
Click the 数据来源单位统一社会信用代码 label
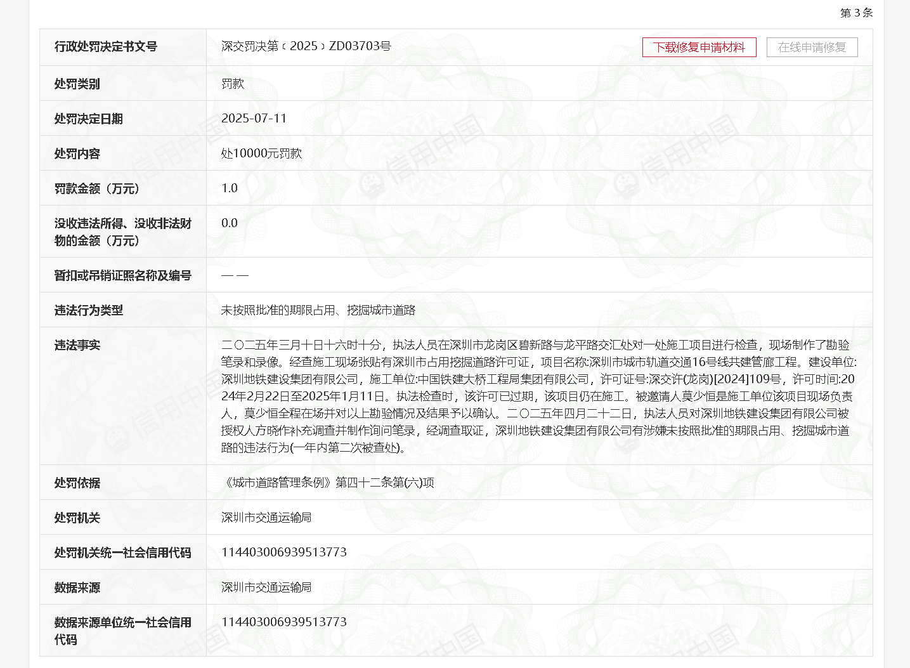(123, 631)
